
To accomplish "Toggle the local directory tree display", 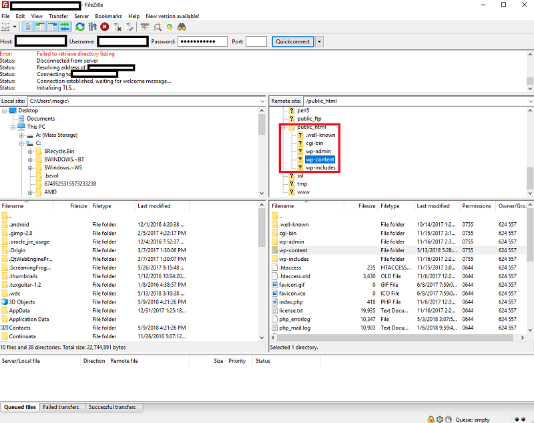I will coord(41,27).
